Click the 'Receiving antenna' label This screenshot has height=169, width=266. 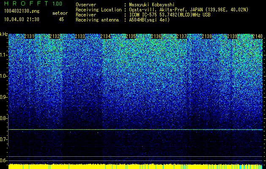click(97, 20)
